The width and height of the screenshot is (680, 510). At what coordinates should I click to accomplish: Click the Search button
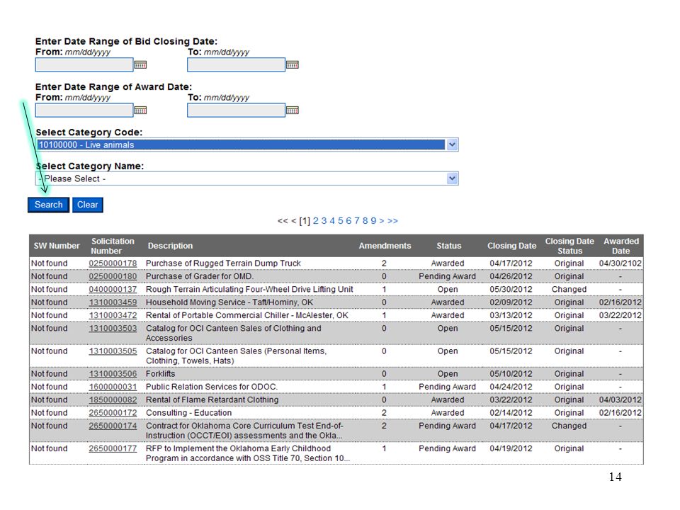coord(49,205)
